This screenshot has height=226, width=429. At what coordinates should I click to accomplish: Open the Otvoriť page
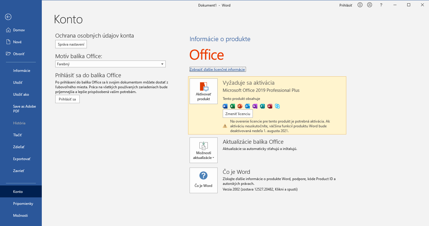(x=21, y=54)
